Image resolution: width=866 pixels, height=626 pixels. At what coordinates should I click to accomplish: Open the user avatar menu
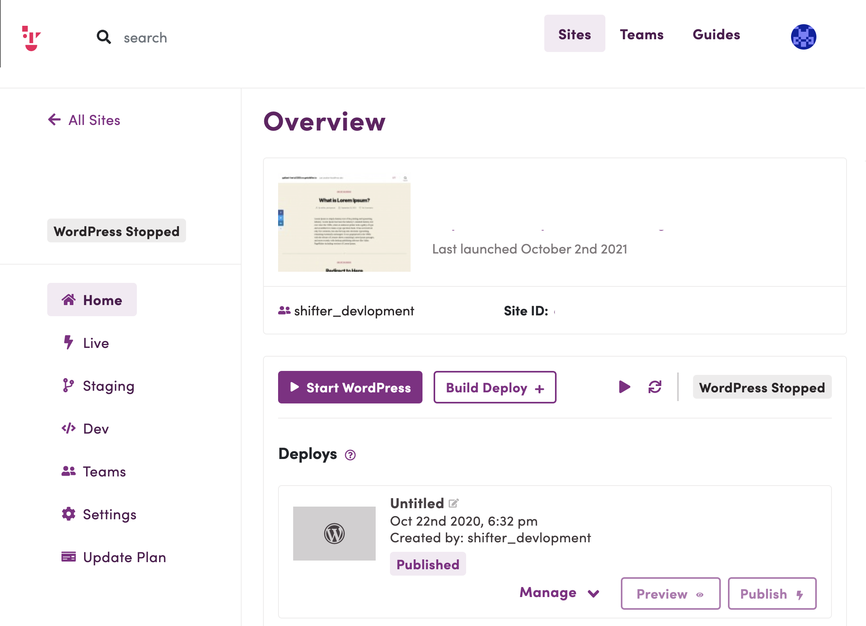pos(803,37)
